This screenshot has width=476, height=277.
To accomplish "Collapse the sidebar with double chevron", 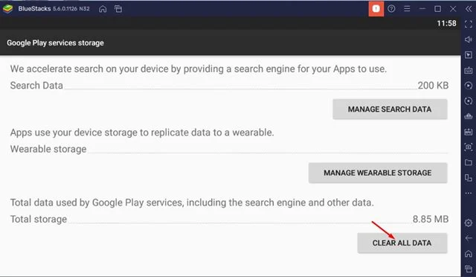I will 469,9.
